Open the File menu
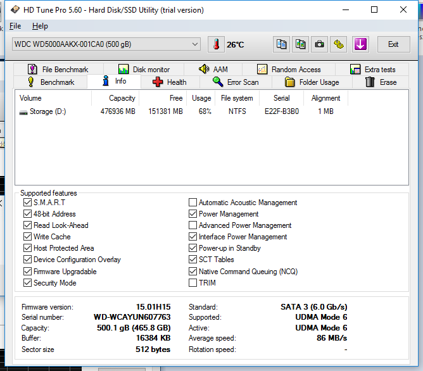 click(x=15, y=26)
